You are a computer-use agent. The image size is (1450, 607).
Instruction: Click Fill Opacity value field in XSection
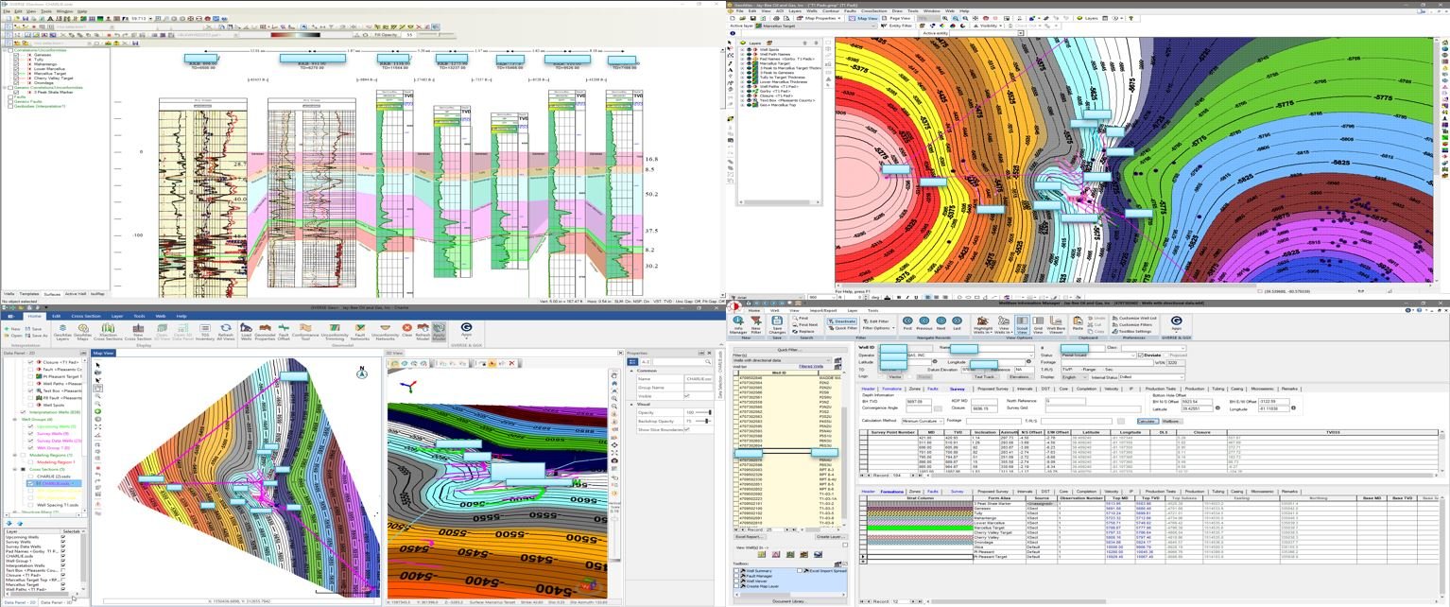(x=409, y=35)
